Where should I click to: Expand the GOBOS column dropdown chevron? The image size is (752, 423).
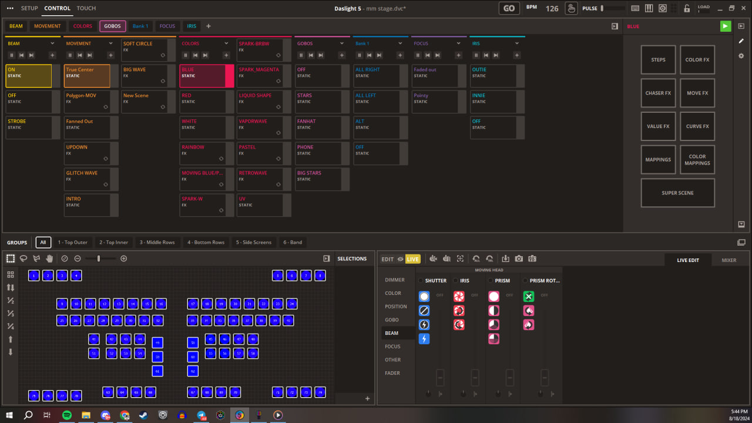(x=342, y=43)
